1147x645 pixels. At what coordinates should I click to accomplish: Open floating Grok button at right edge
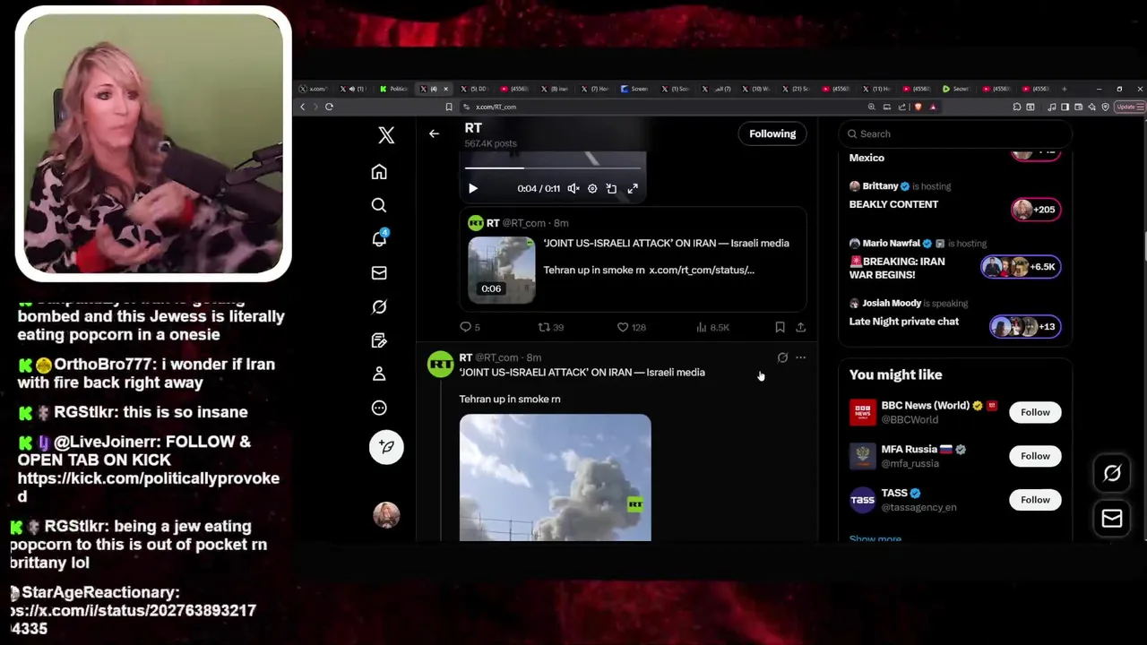(1112, 473)
